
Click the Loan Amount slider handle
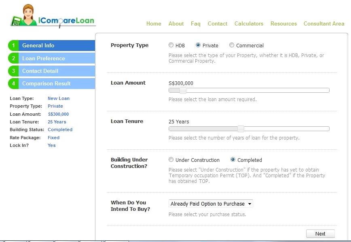183,90
